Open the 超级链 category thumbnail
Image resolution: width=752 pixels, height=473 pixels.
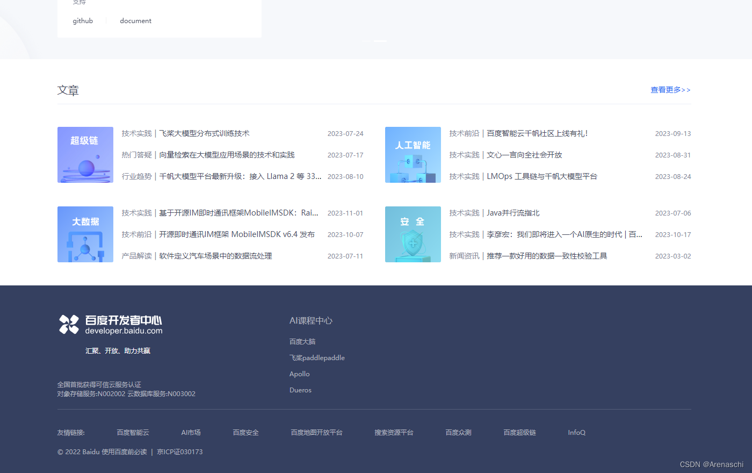pos(85,155)
